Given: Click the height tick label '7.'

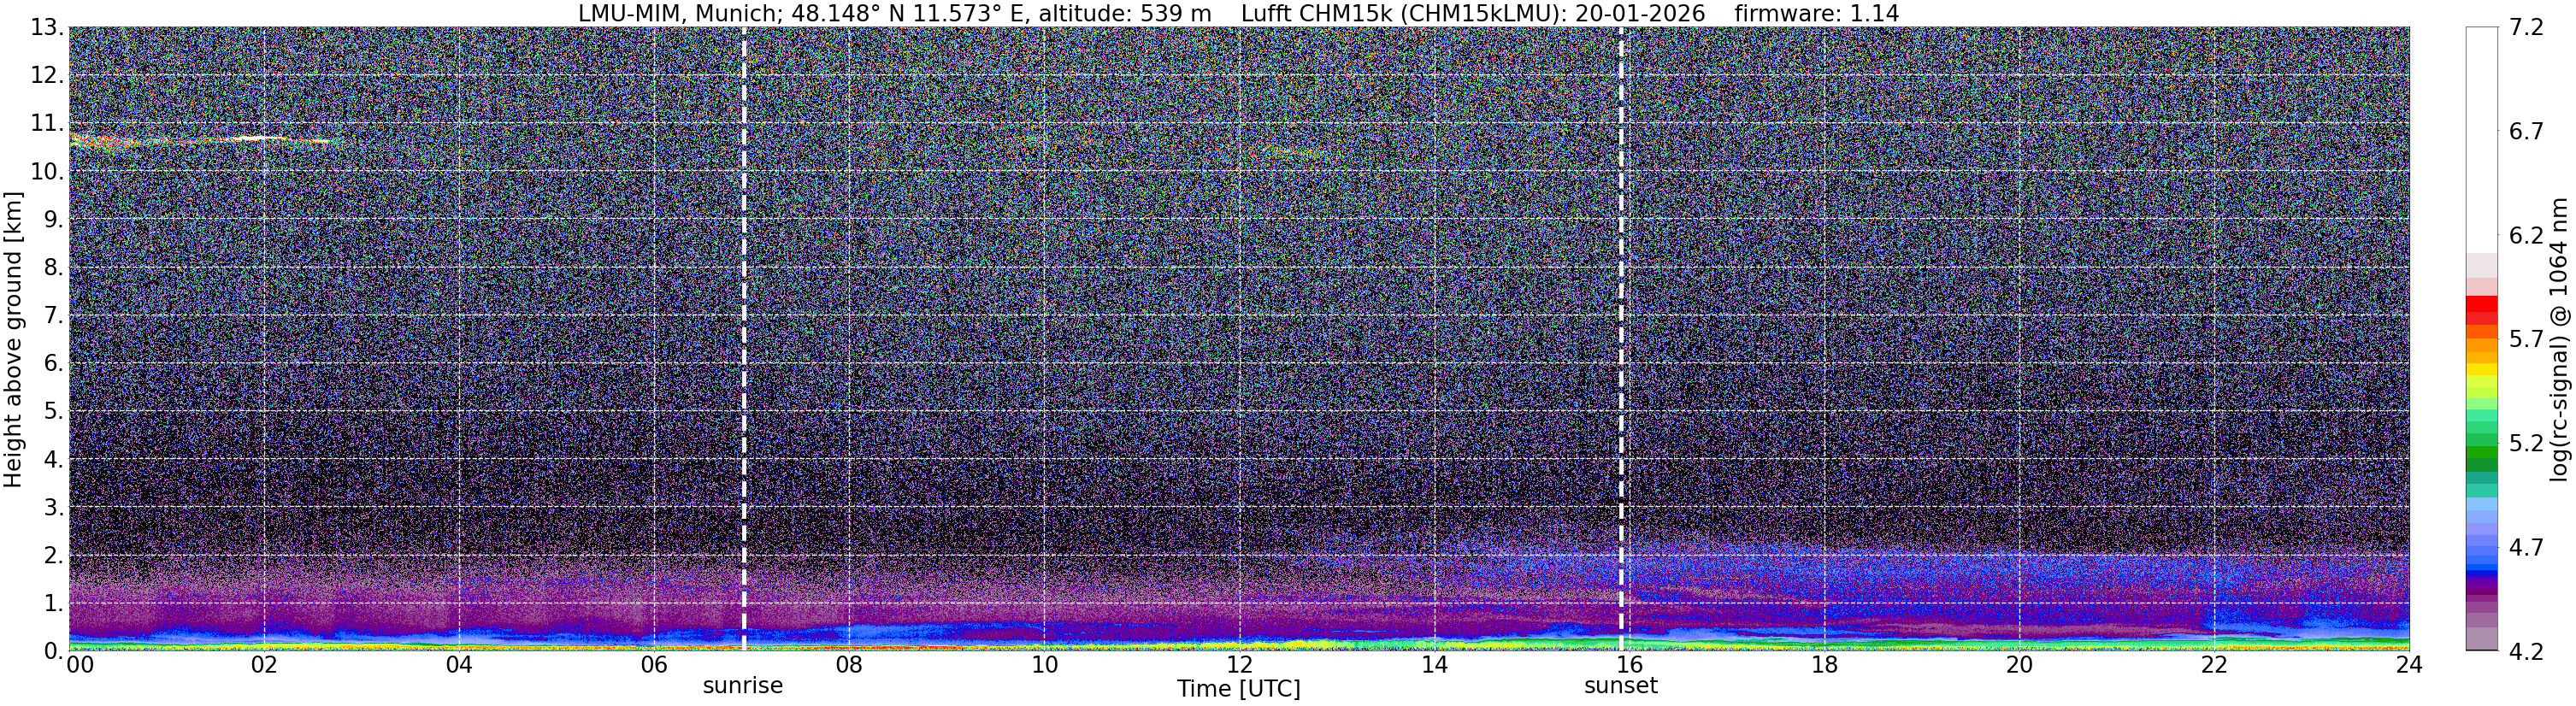Looking at the screenshot, I should tap(53, 315).
